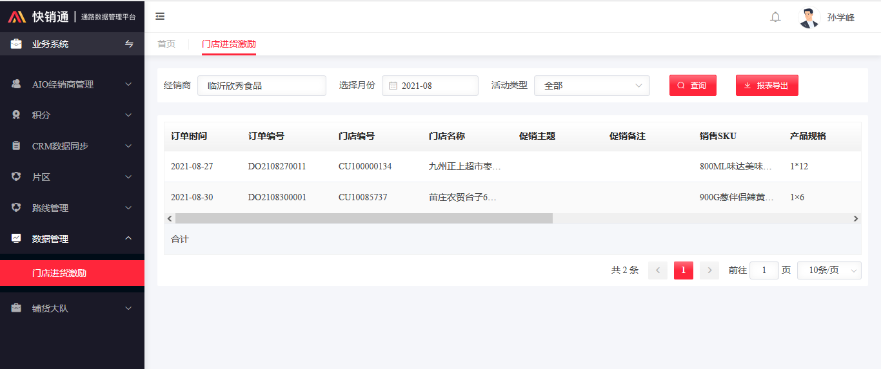Image resolution: width=881 pixels, height=369 pixels.
Task: Click store code CU100000134
Action: point(365,166)
